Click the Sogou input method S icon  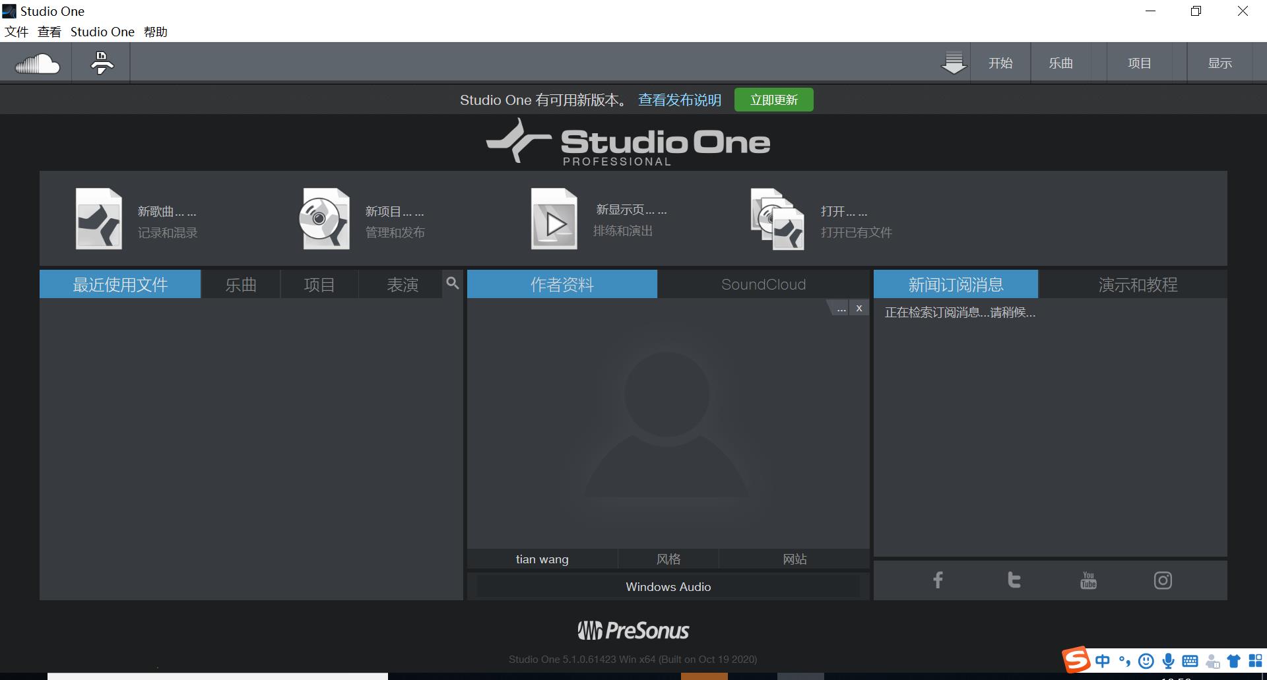click(1076, 660)
